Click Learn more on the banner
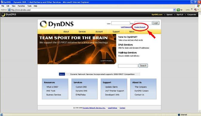201x116 pixels. [107, 61]
